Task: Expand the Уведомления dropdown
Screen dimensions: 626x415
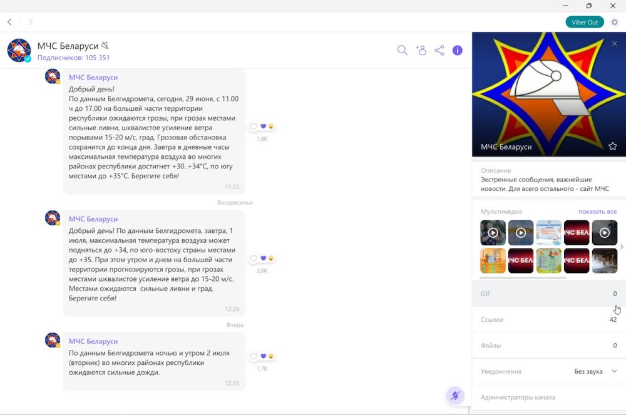Action: point(613,371)
